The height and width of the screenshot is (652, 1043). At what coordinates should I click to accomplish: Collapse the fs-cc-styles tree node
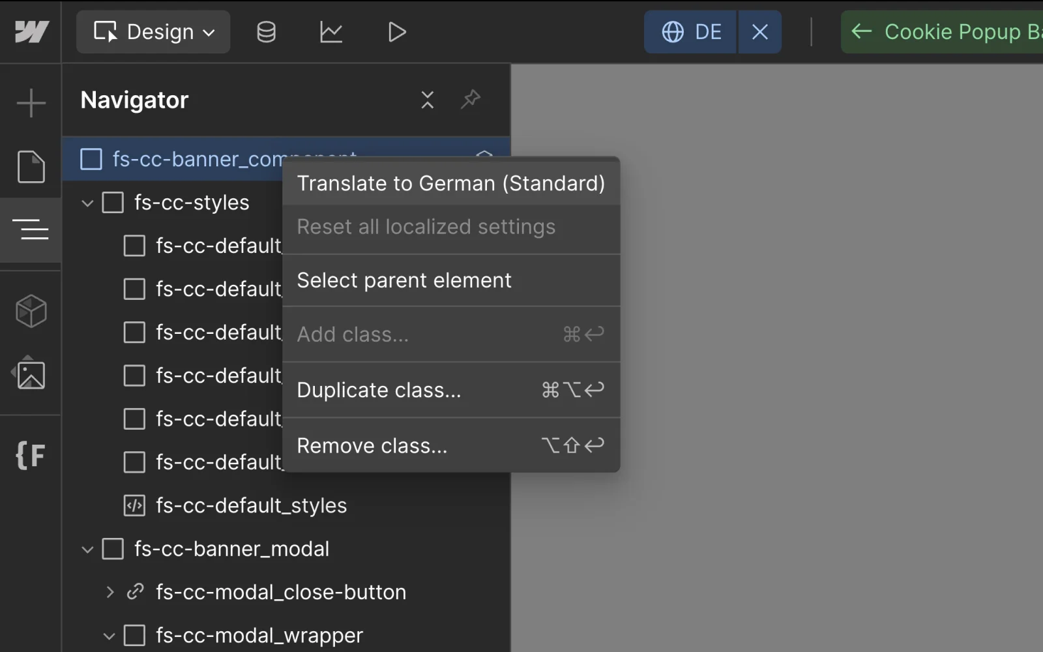tap(87, 203)
